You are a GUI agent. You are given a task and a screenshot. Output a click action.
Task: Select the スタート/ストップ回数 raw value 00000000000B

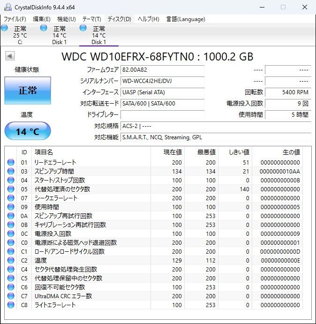[280, 180]
